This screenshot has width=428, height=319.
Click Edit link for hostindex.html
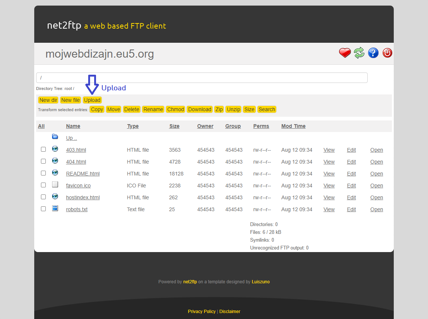(x=351, y=198)
